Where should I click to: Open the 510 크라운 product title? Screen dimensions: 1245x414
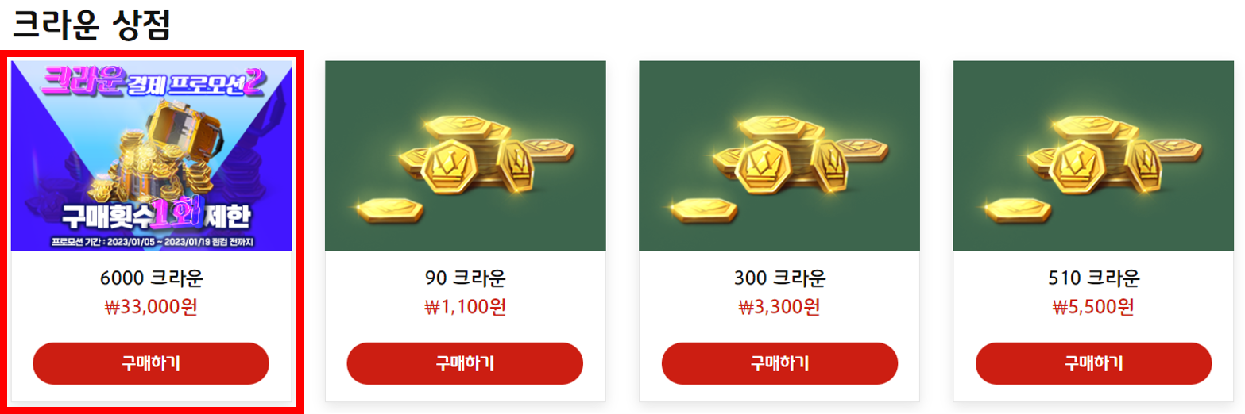[1093, 279]
